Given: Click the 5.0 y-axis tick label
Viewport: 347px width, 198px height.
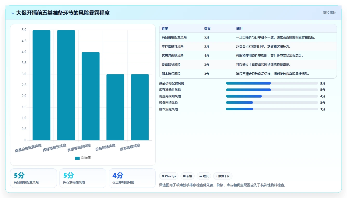Looking at the screenshot, I should 24,30.
